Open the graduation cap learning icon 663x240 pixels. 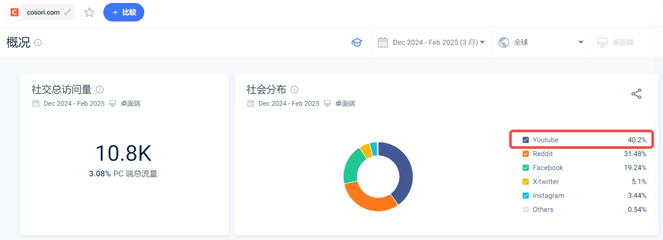coord(357,43)
